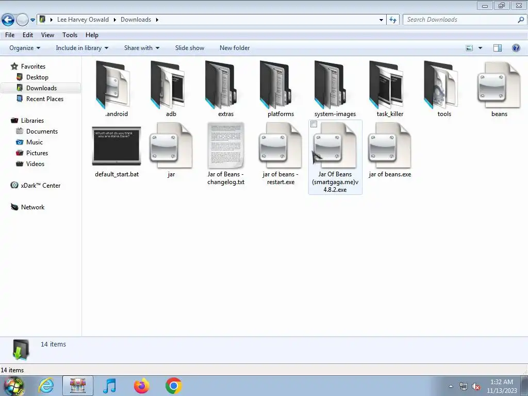
Task: Open the music player taskbar icon
Action: coord(109,386)
